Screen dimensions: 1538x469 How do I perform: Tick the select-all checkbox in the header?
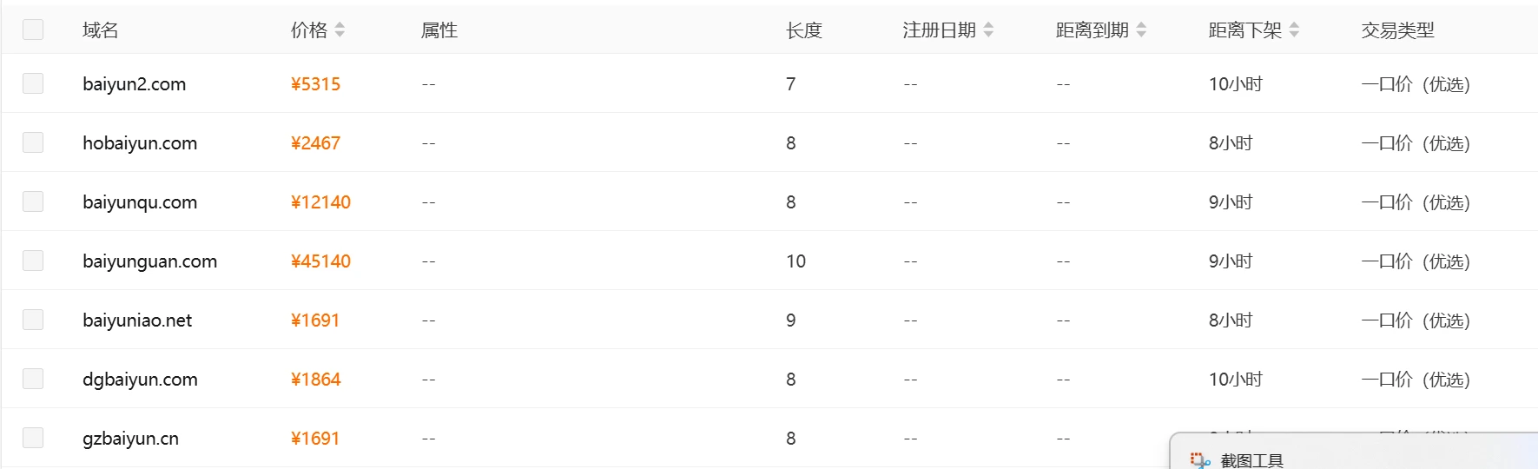click(x=33, y=30)
